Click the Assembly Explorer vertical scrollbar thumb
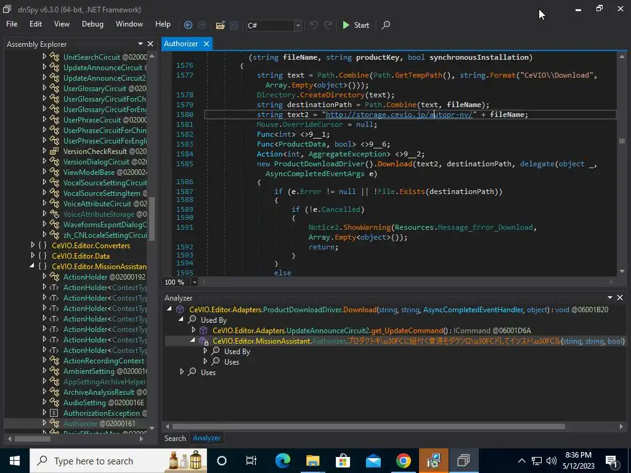The height and width of the screenshot is (473, 631). click(152, 219)
